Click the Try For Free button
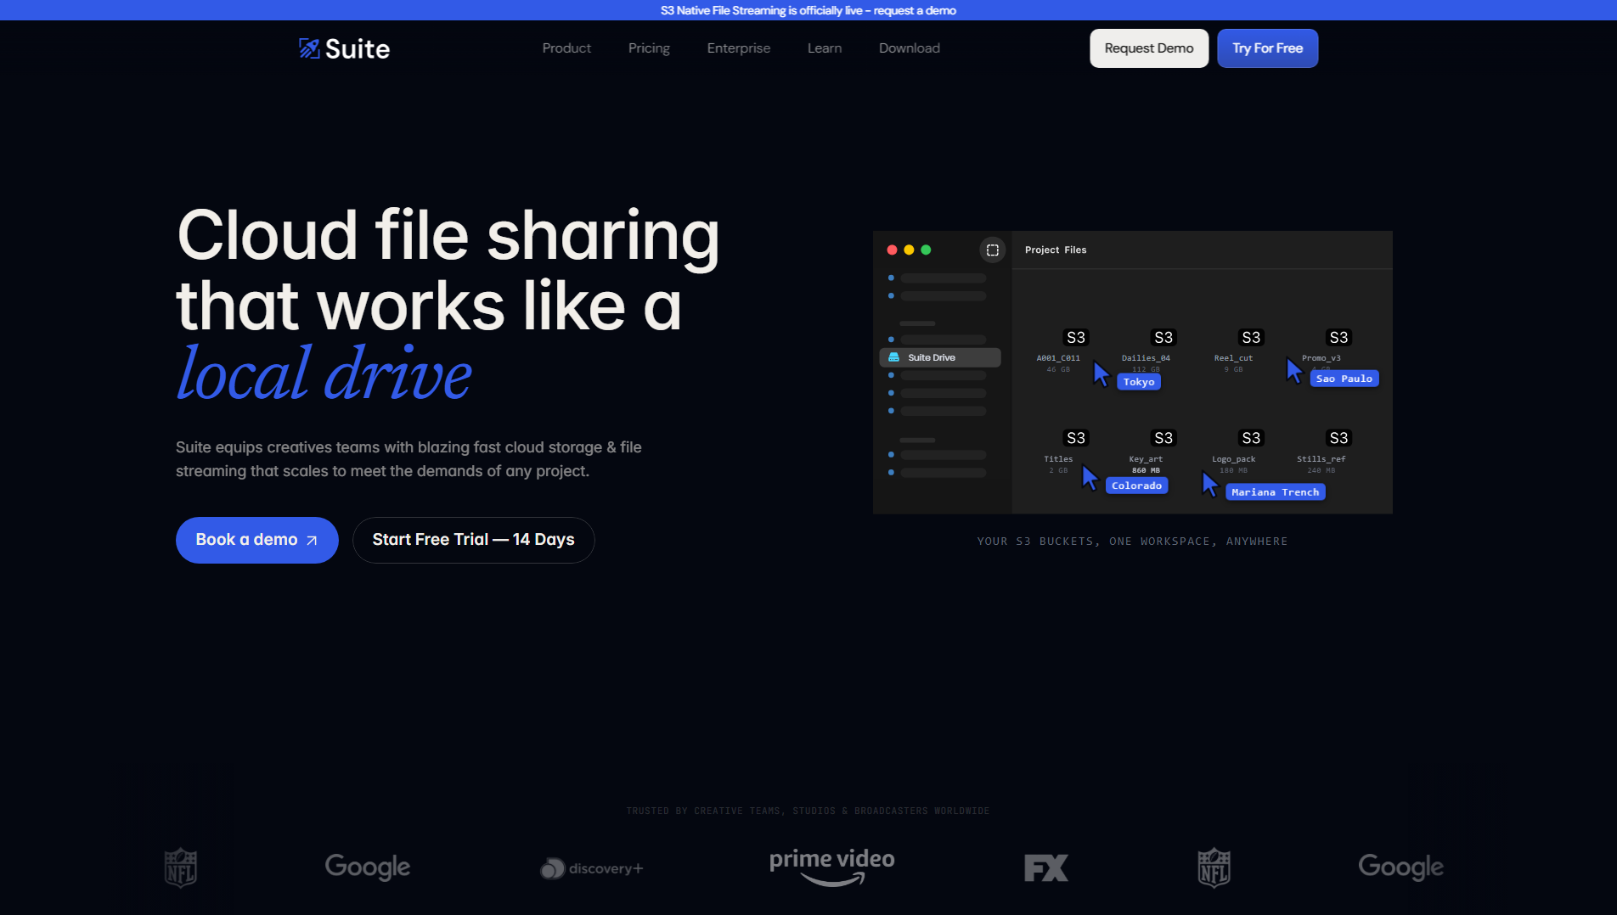1617x915 pixels. (x=1267, y=48)
